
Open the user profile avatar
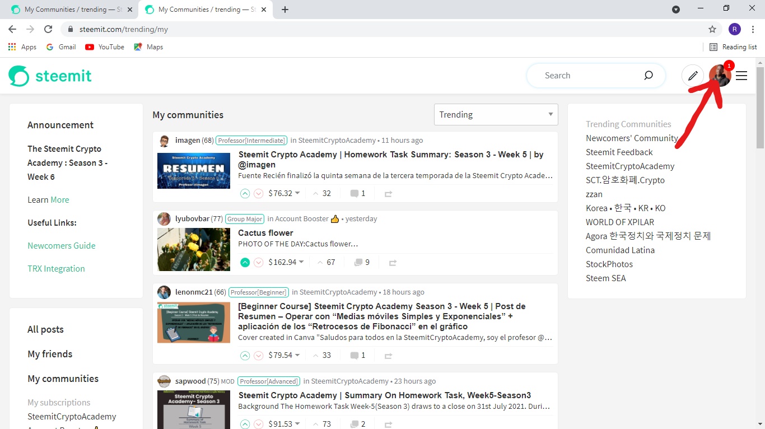coord(720,76)
